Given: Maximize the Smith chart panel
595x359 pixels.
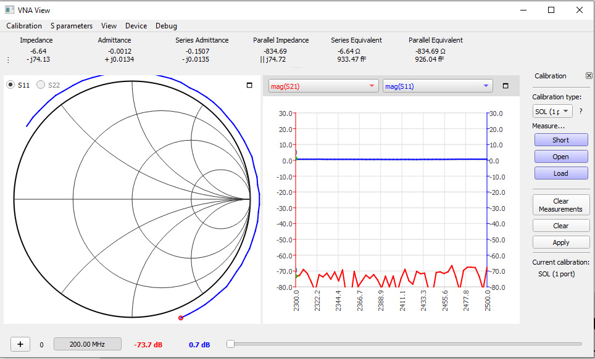Looking at the screenshot, I should point(249,85).
